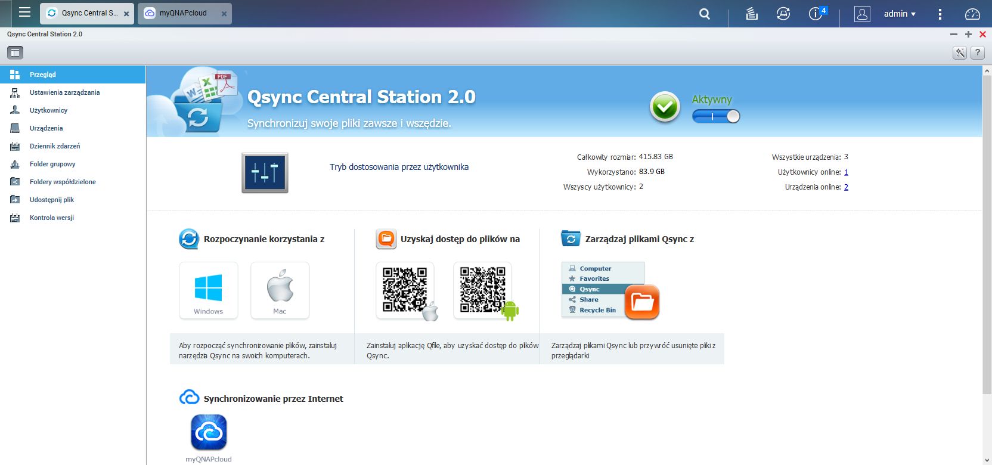
Task: Click the iOS Qfile QR code
Action: pos(405,290)
